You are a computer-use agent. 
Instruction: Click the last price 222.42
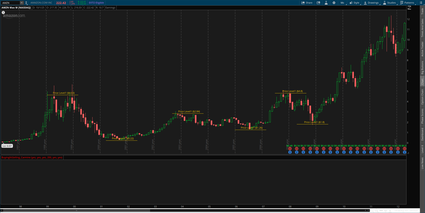click(61, 3)
